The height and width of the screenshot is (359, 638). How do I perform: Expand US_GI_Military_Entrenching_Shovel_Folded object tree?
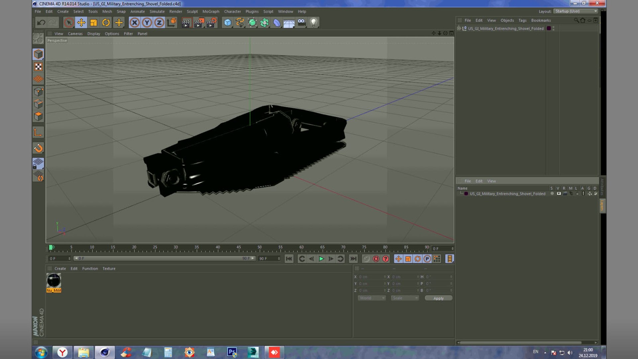click(459, 28)
